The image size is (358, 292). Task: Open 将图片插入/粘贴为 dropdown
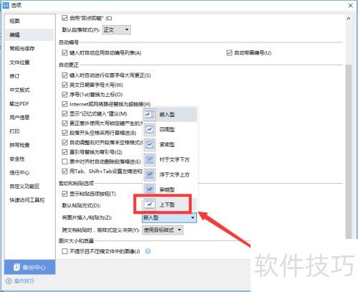tap(169, 217)
